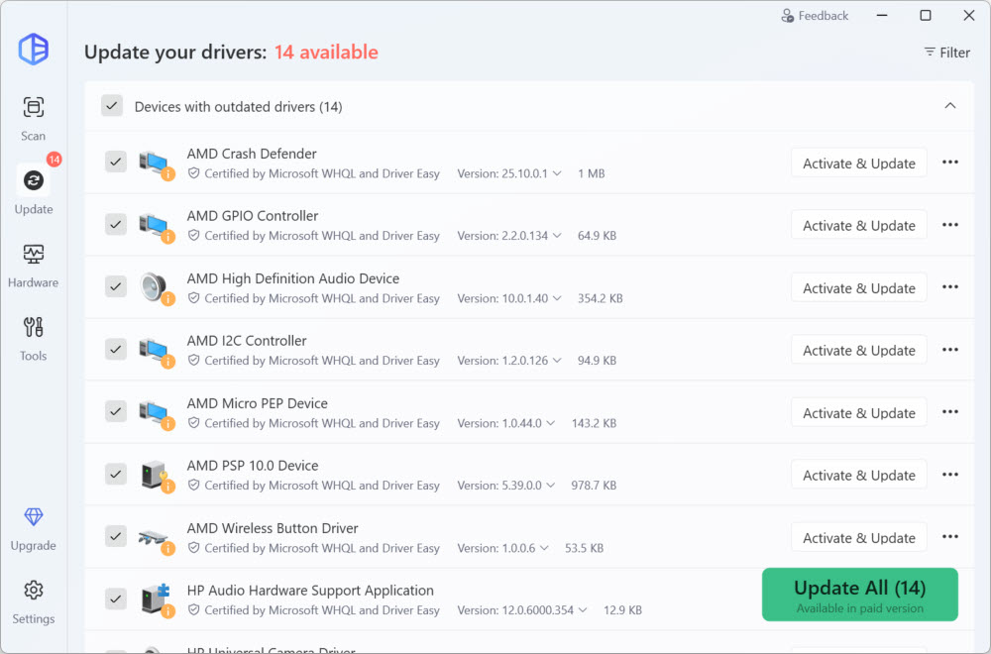The image size is (991, 654).
Task: Click the green Update All button
Action: [x=859, y=595]
